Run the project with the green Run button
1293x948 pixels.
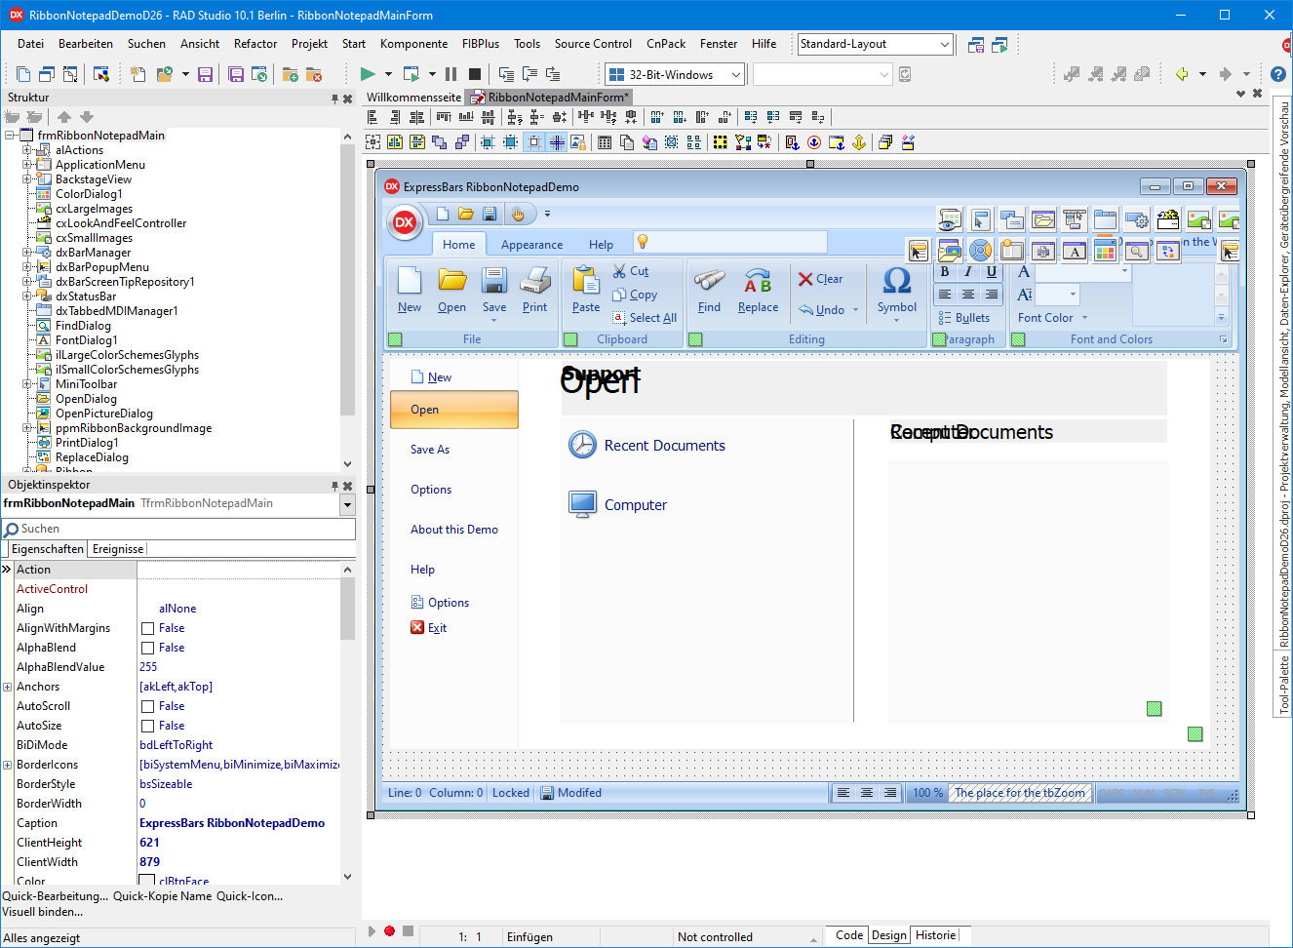370,73
